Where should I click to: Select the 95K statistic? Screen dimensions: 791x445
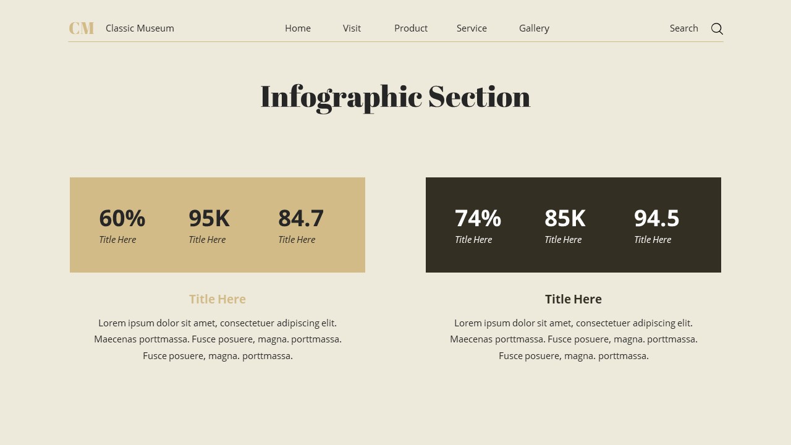pos(209,218)
